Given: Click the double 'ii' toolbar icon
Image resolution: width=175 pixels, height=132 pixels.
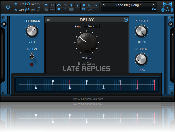Looking at the screenshot, I should pos(96,5).
